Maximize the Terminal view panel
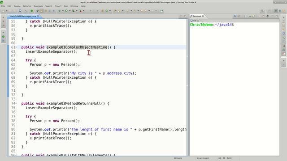 tap(277, 16)
